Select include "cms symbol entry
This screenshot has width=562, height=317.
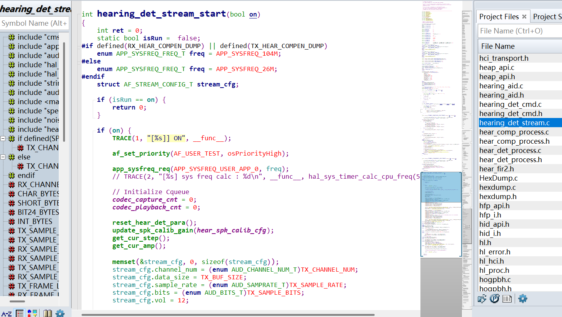(x=34, y=37)
